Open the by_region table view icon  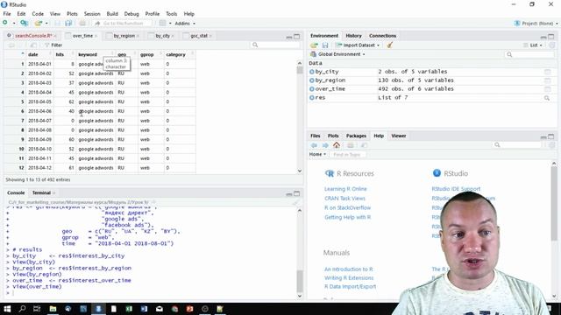tap(547, 80)
